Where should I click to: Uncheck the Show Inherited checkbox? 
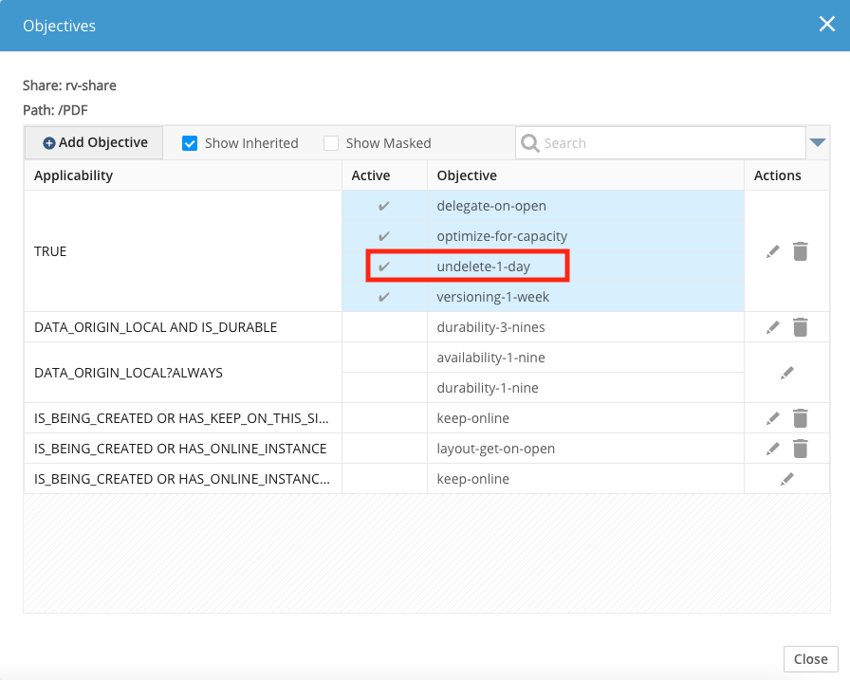pos(190,143)
